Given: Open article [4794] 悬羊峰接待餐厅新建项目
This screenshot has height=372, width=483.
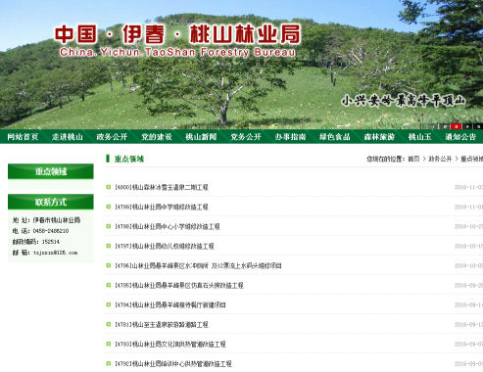Looking at the screenshot, I should click(170, 304).
